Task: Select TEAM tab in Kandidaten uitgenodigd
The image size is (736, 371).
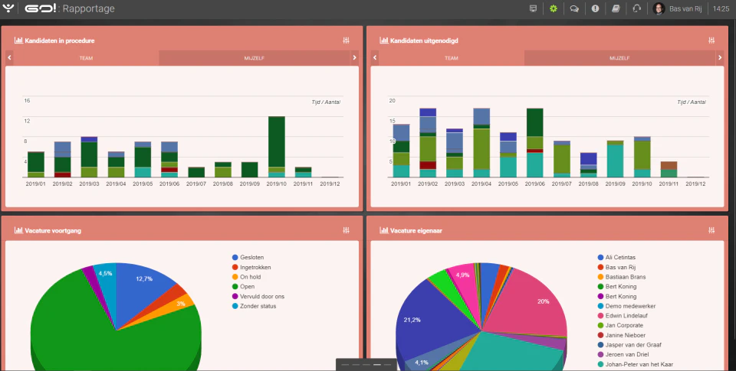Action: (x=451, y=58)
